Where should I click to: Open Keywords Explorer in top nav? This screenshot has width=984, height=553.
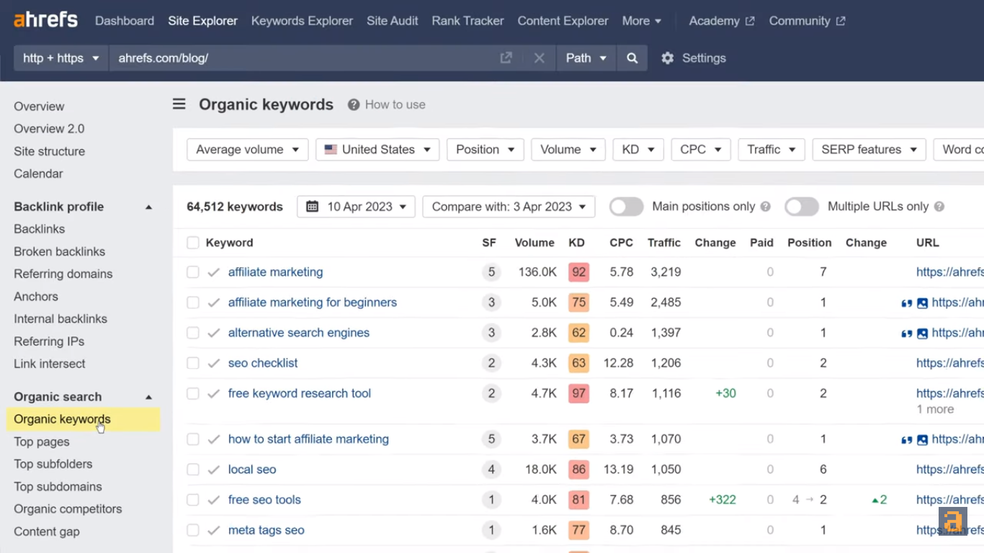point(302,21)
